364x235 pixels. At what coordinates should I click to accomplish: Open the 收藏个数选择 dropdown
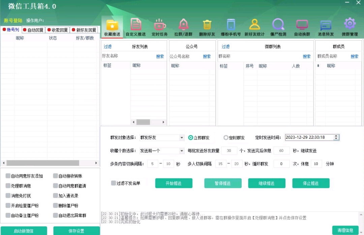click(x=182, y=151)
